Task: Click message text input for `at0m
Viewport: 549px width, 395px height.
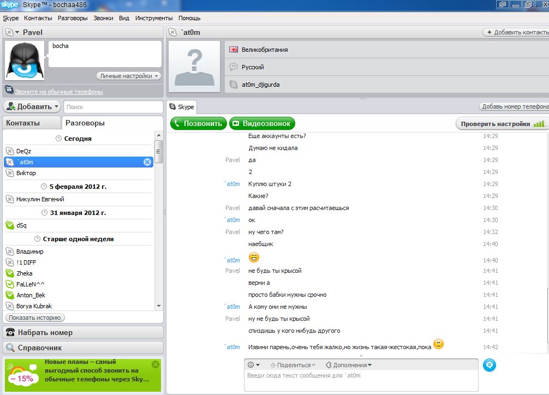Action: pyautogui.click(x=361, y=380)
